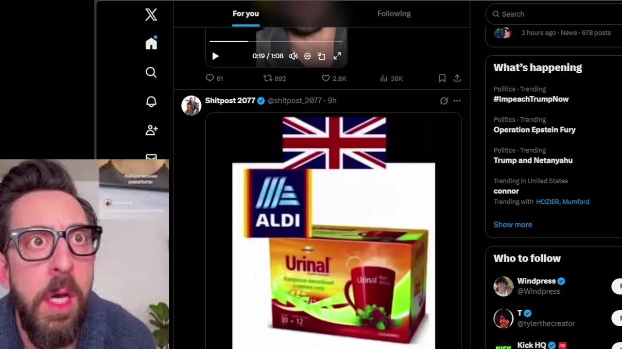Mute the video volume
This screenshot has width=622, height=349.
click(x=293, y=56)
